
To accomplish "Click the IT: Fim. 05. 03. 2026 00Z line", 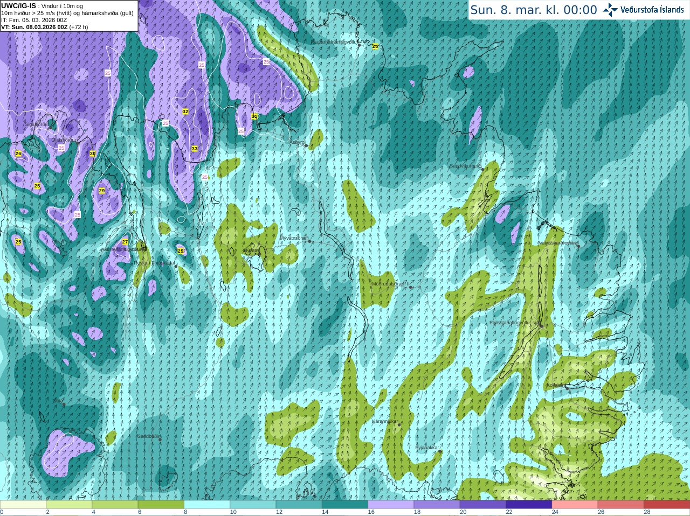I will (34, 20).
